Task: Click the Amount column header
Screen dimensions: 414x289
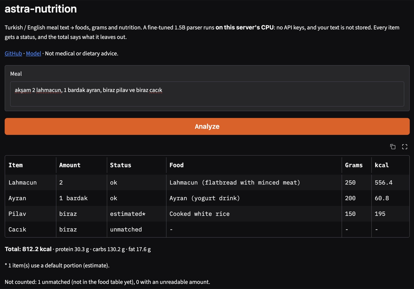Action: (x=81, y=165)
